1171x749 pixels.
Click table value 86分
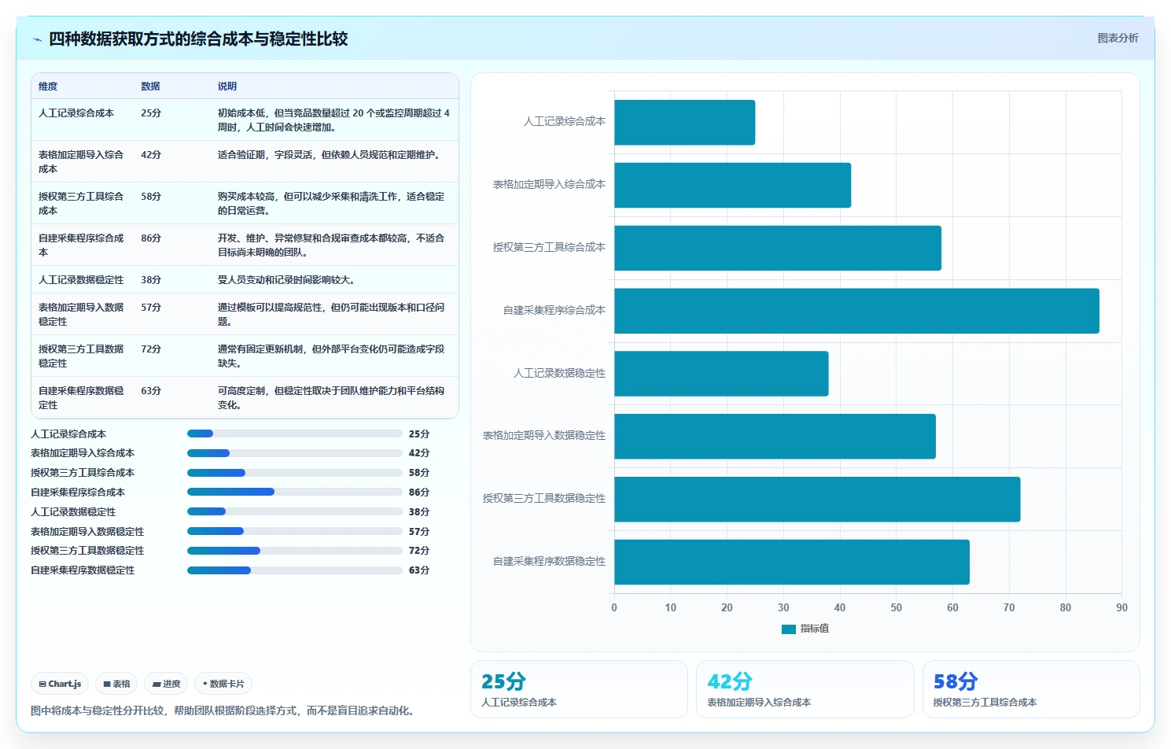pyautogui.click(x=151, y=238)
